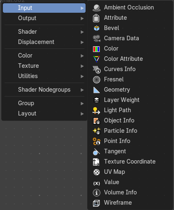Add a Layer Weight node
Image resolution: width=174 pixels, height=210 pixels.
pos(131,100)
